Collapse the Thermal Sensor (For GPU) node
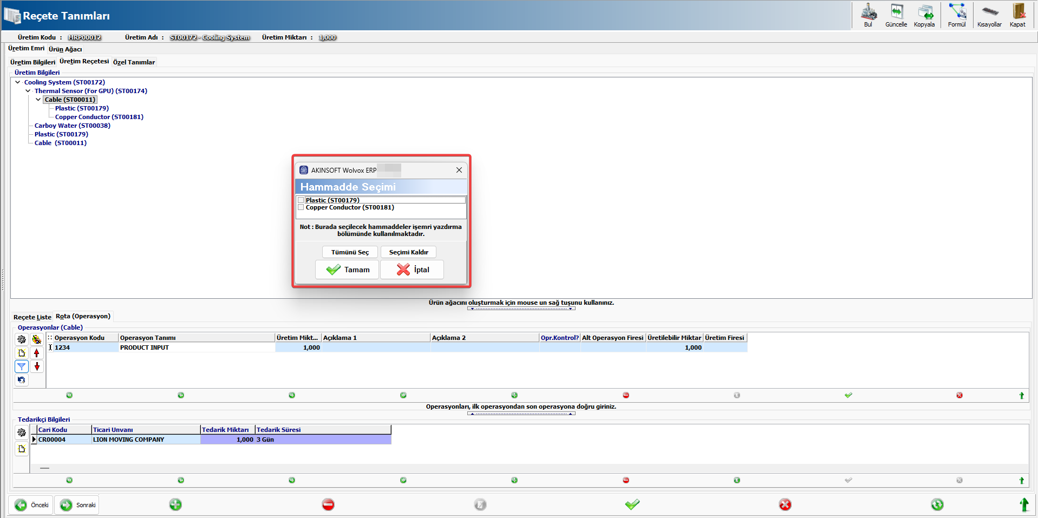Image resolution: width=1038 pixels, height=518 pixels. click(28, 91)
